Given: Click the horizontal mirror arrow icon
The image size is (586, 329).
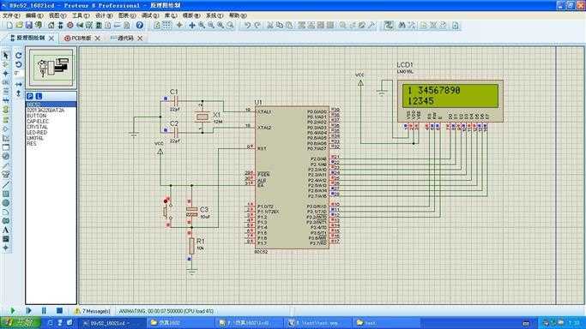Looking at the screenshot, I should [x=18, y=84].
